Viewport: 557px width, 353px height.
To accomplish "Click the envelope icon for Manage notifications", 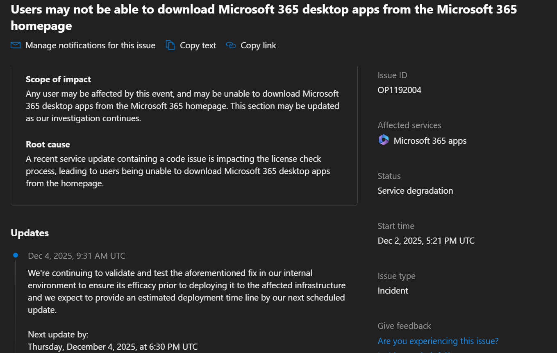I will click(16, 45).
